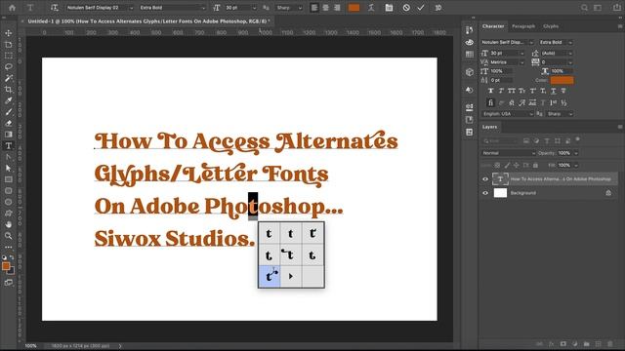The width and height of the screenshot is (625, 351).
Task: Hide the text layer using eye icon
Action: 485,179
